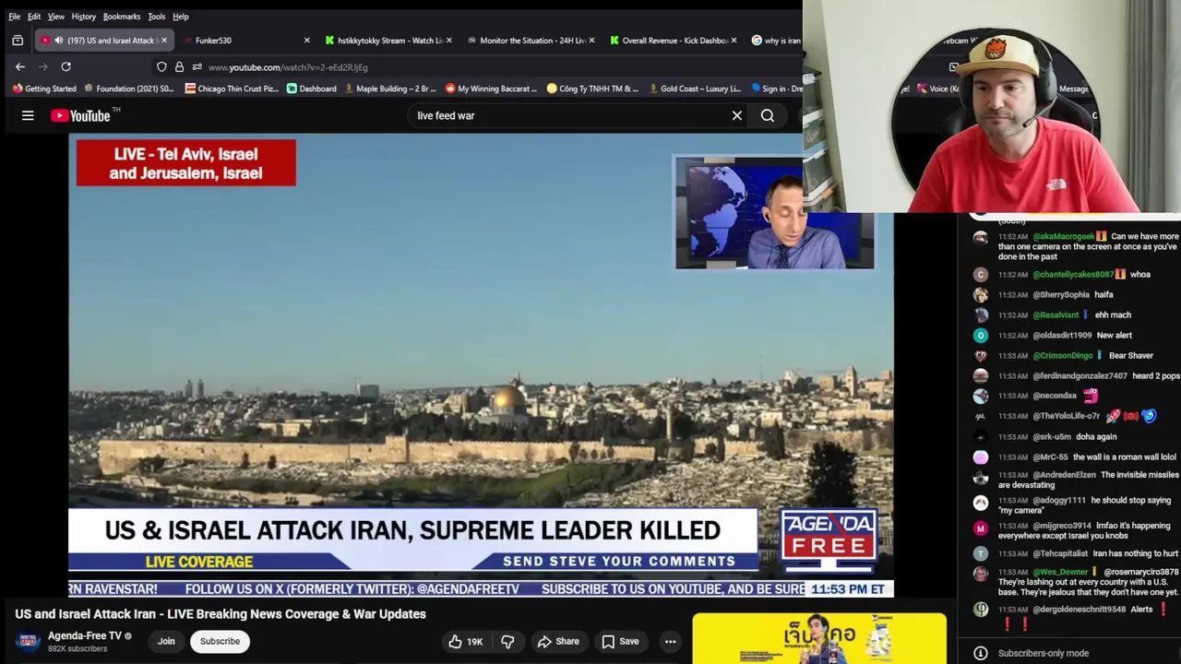This screenshot has width=1181, height=664.
Task: Open Chicago Thin Crust Pizza bookmark
Action: [232, 89]
